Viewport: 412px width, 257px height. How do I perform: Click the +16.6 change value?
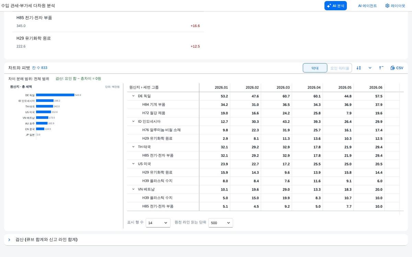[195, 26]
